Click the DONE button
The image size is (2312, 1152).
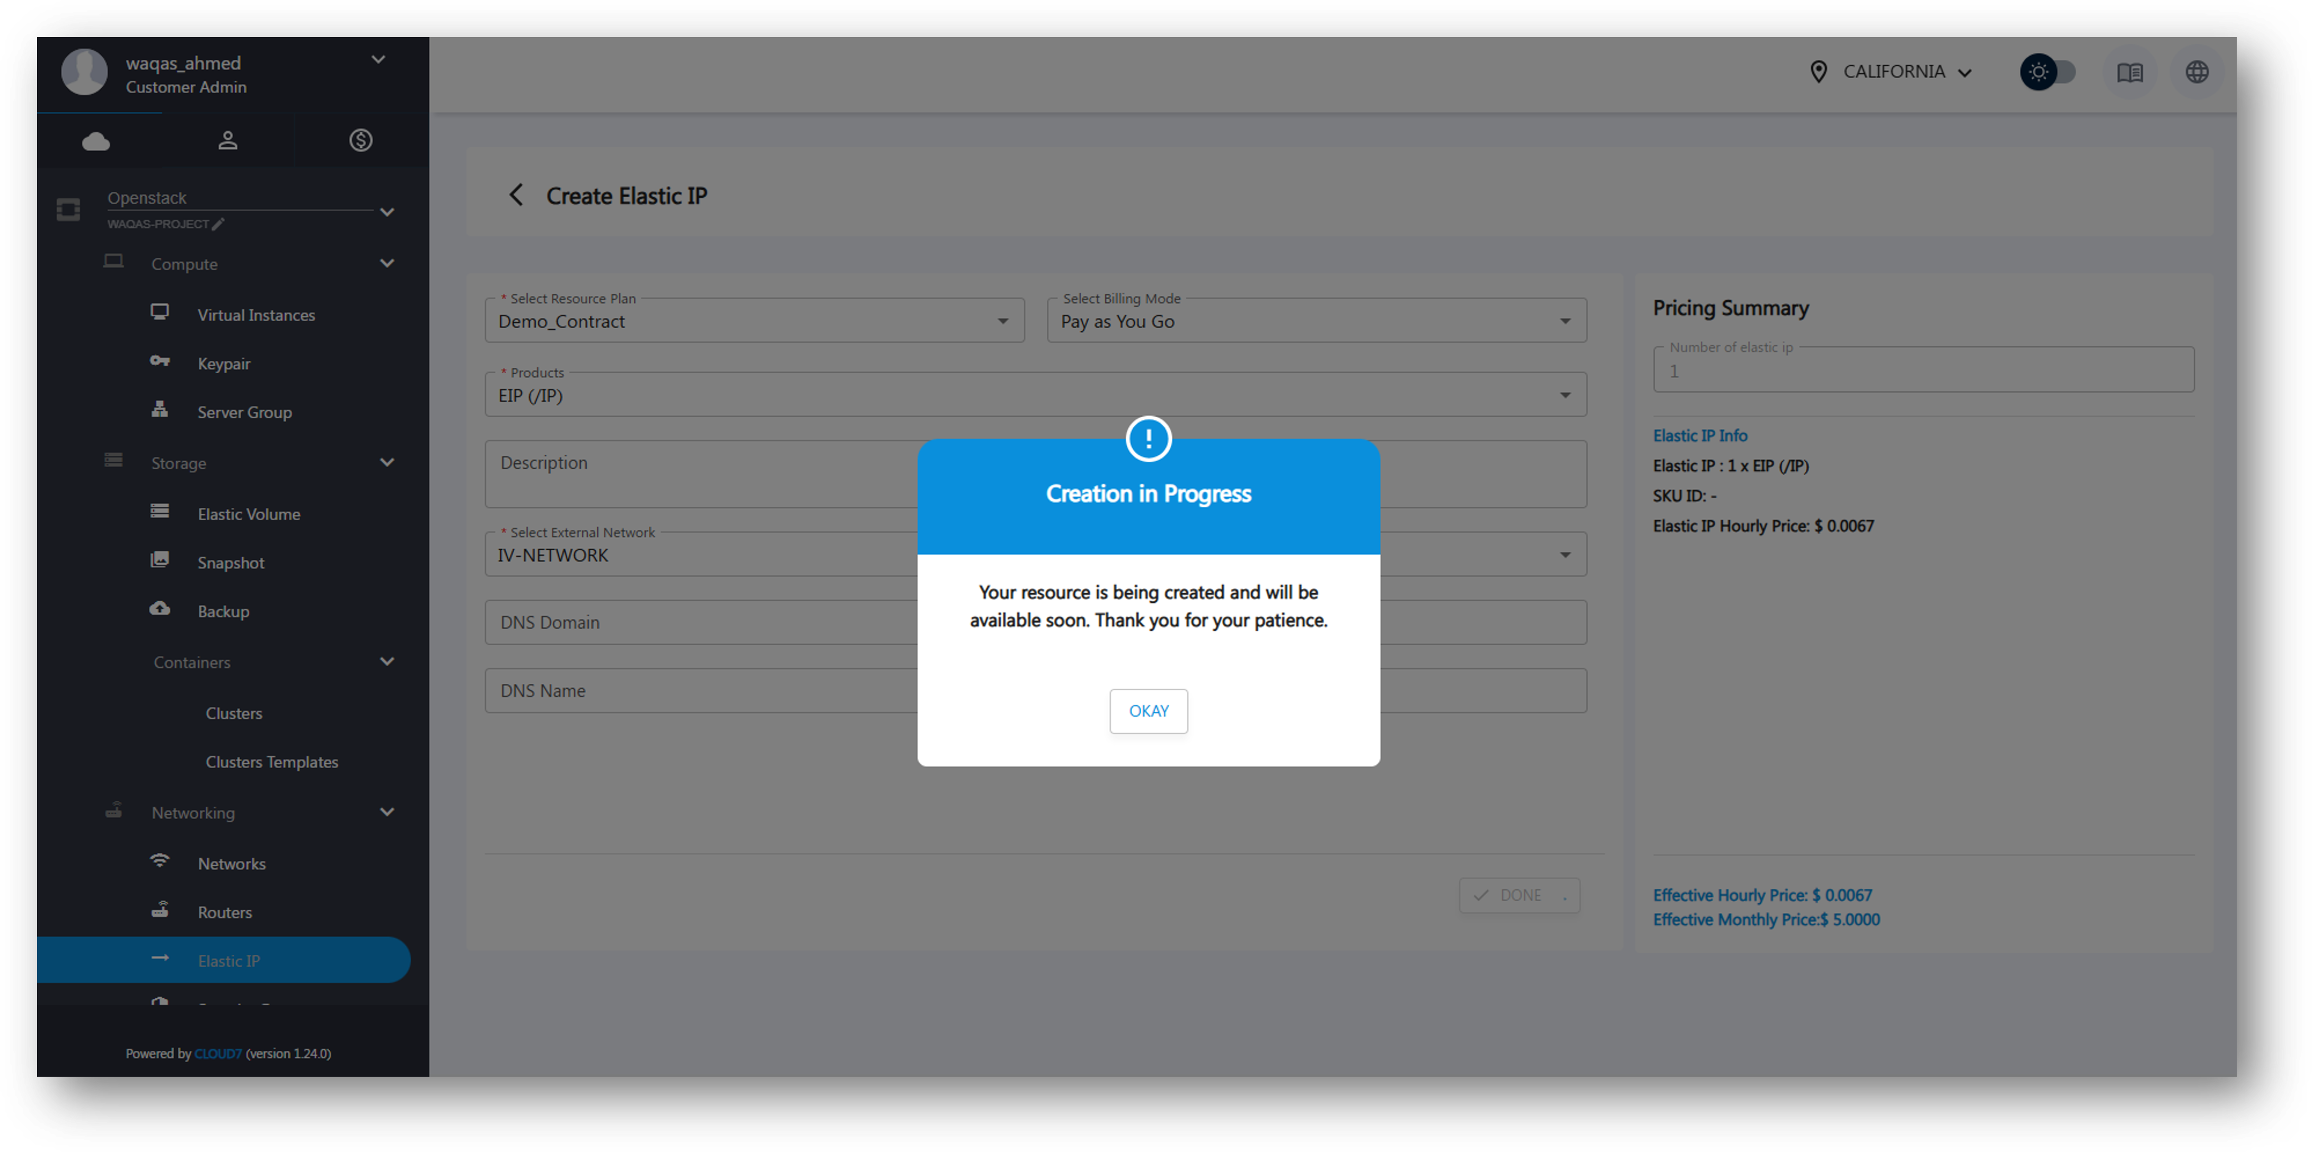1519,895
